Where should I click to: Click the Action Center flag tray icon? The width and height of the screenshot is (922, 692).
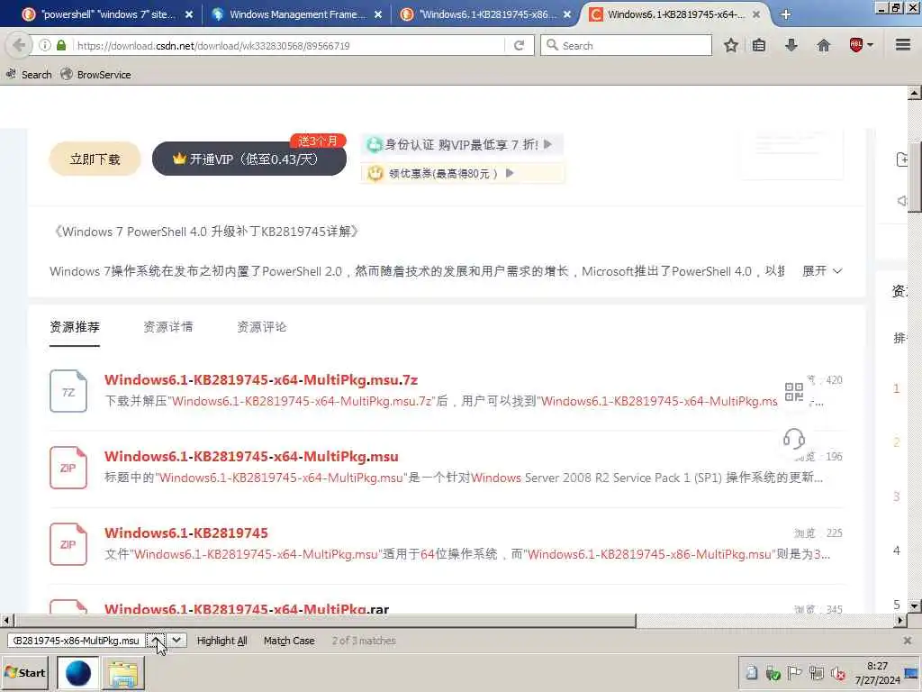(794, 673)
